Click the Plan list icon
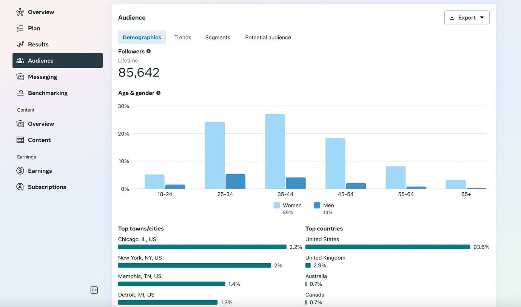Image resolution: width=521 pixels, height=307 pixels. [x=20, y=28]
